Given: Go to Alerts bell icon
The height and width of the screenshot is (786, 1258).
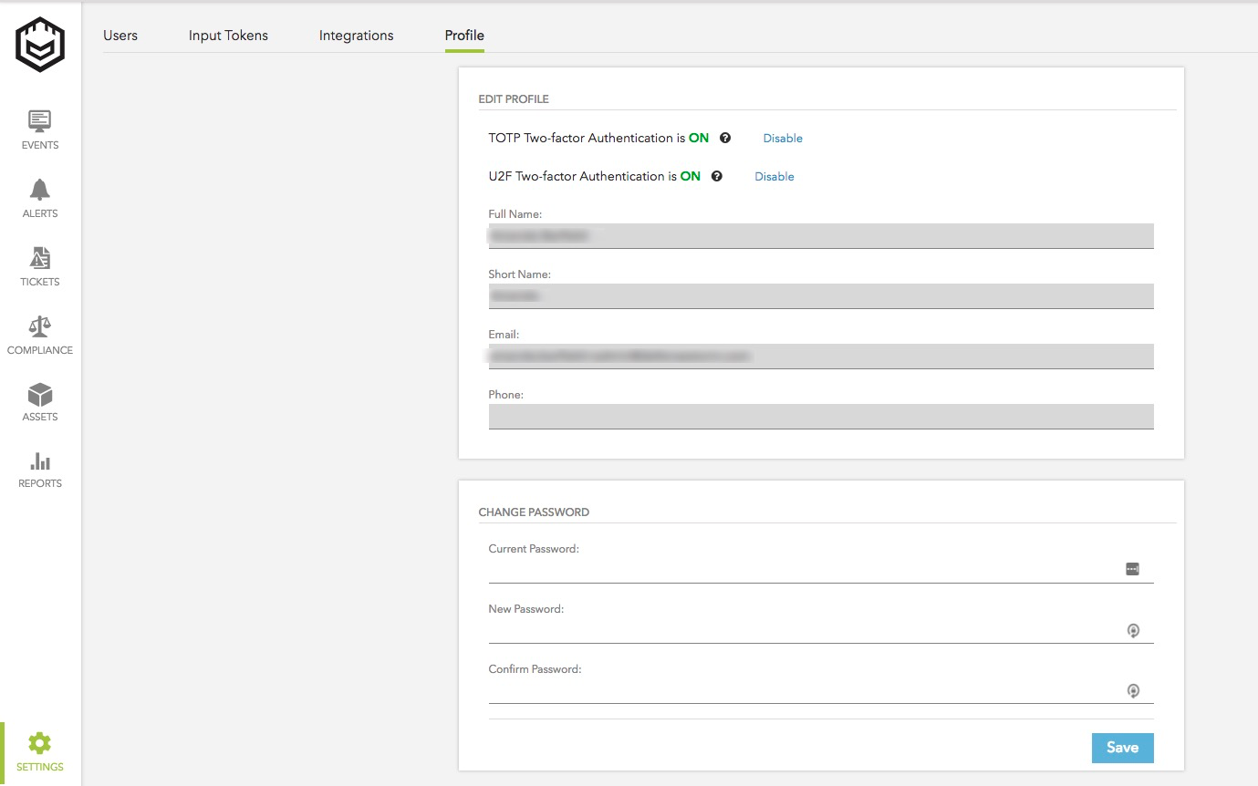Looking at the screenshot, I should [x=40, y=190].
